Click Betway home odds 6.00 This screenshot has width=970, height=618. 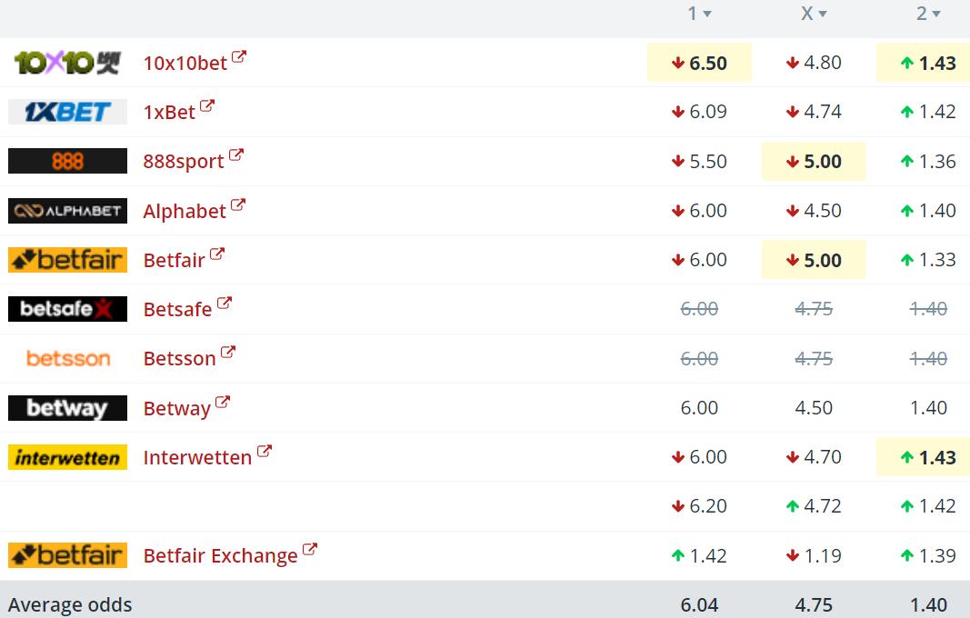point(700,408)
